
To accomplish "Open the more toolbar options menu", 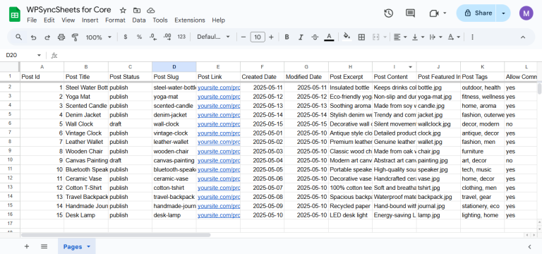I will [473, 37].
